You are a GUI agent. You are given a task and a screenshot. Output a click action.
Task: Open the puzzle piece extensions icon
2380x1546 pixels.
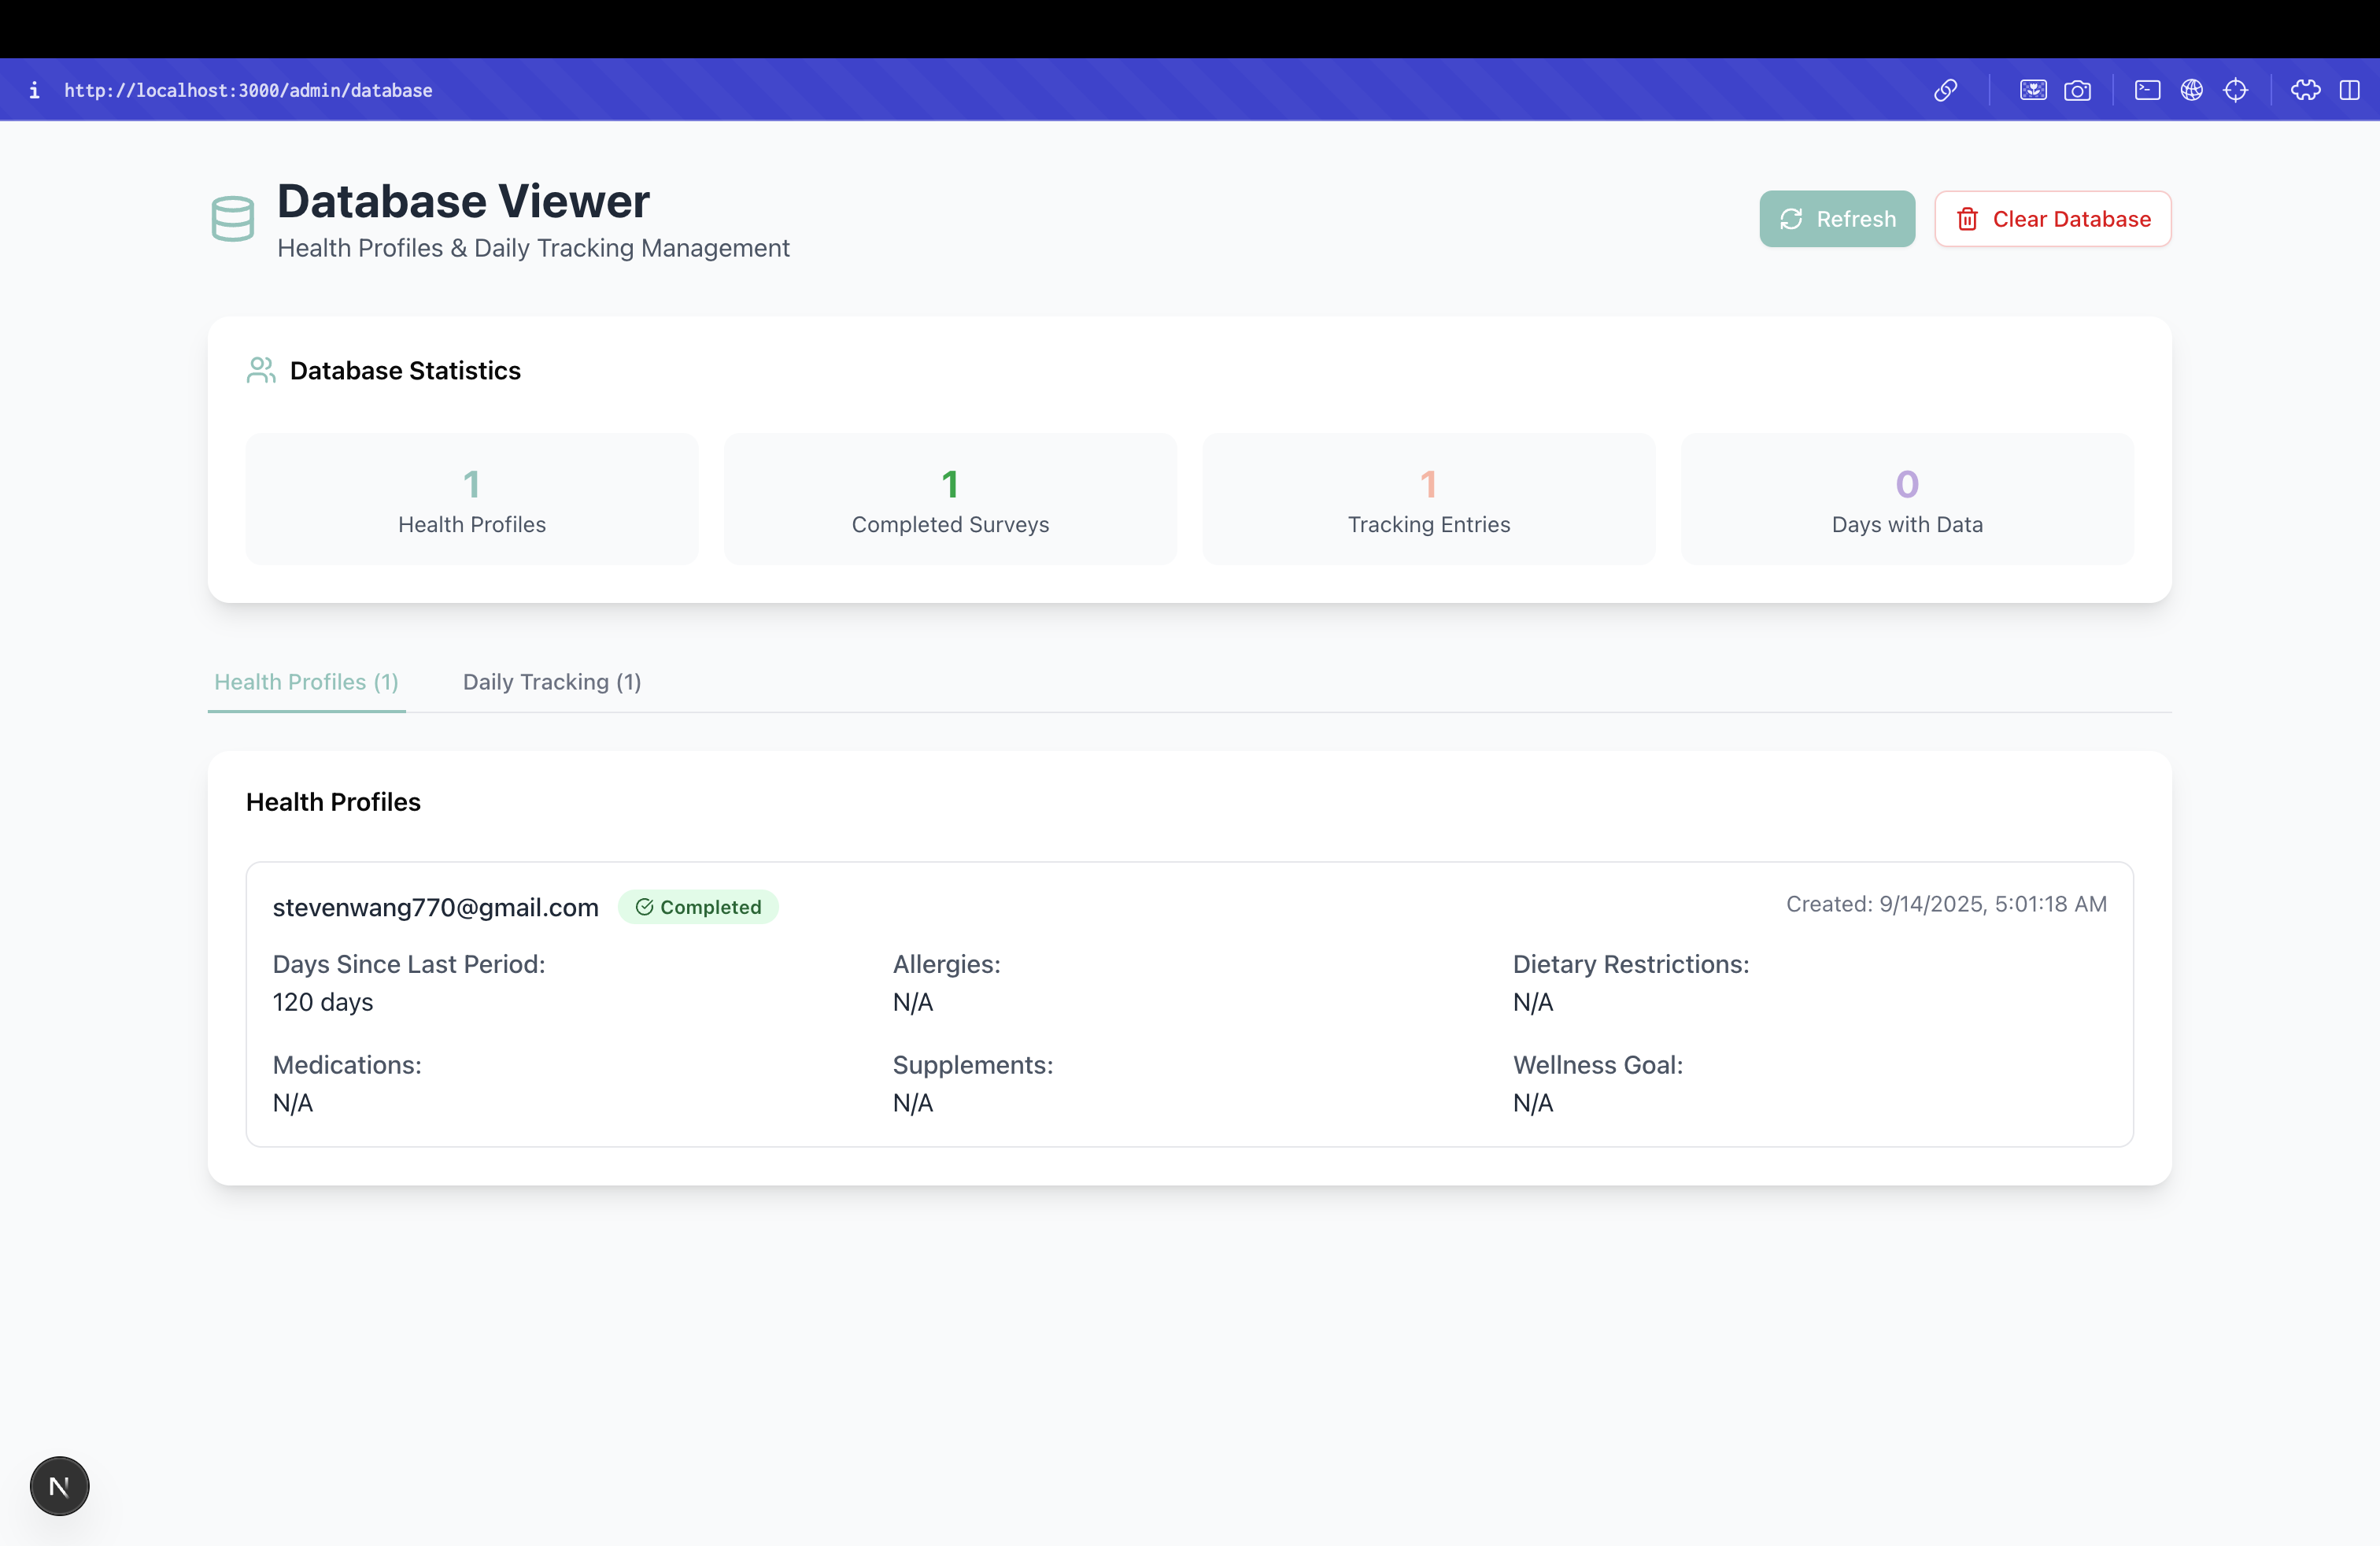tap(2305, 90)
